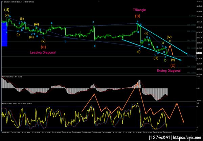
Task: Select the yellow "(i)" label in the Leading Diagonal
Action: click(x=18, y=35)
